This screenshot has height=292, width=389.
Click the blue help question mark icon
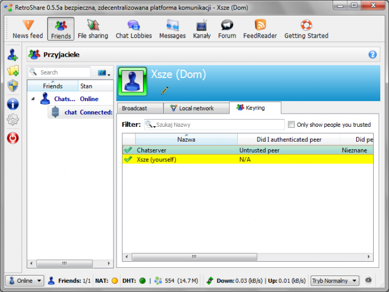(373, 54)
